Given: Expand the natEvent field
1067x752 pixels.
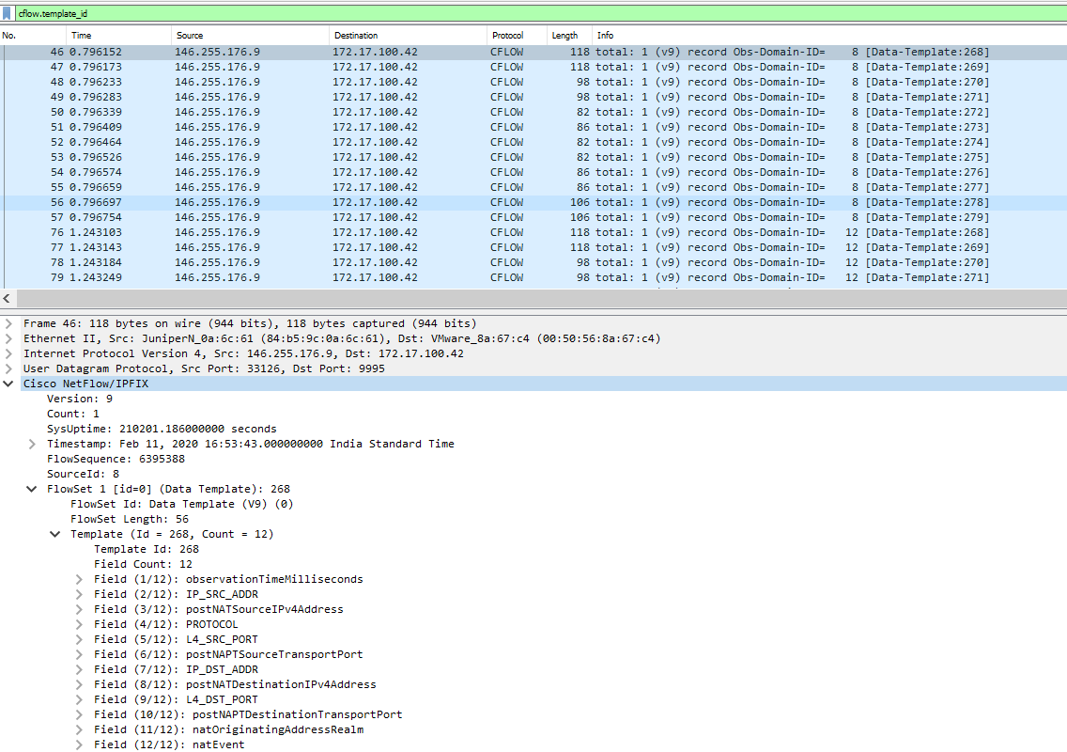Looking at the screenshot, I should tap(78, 744).
